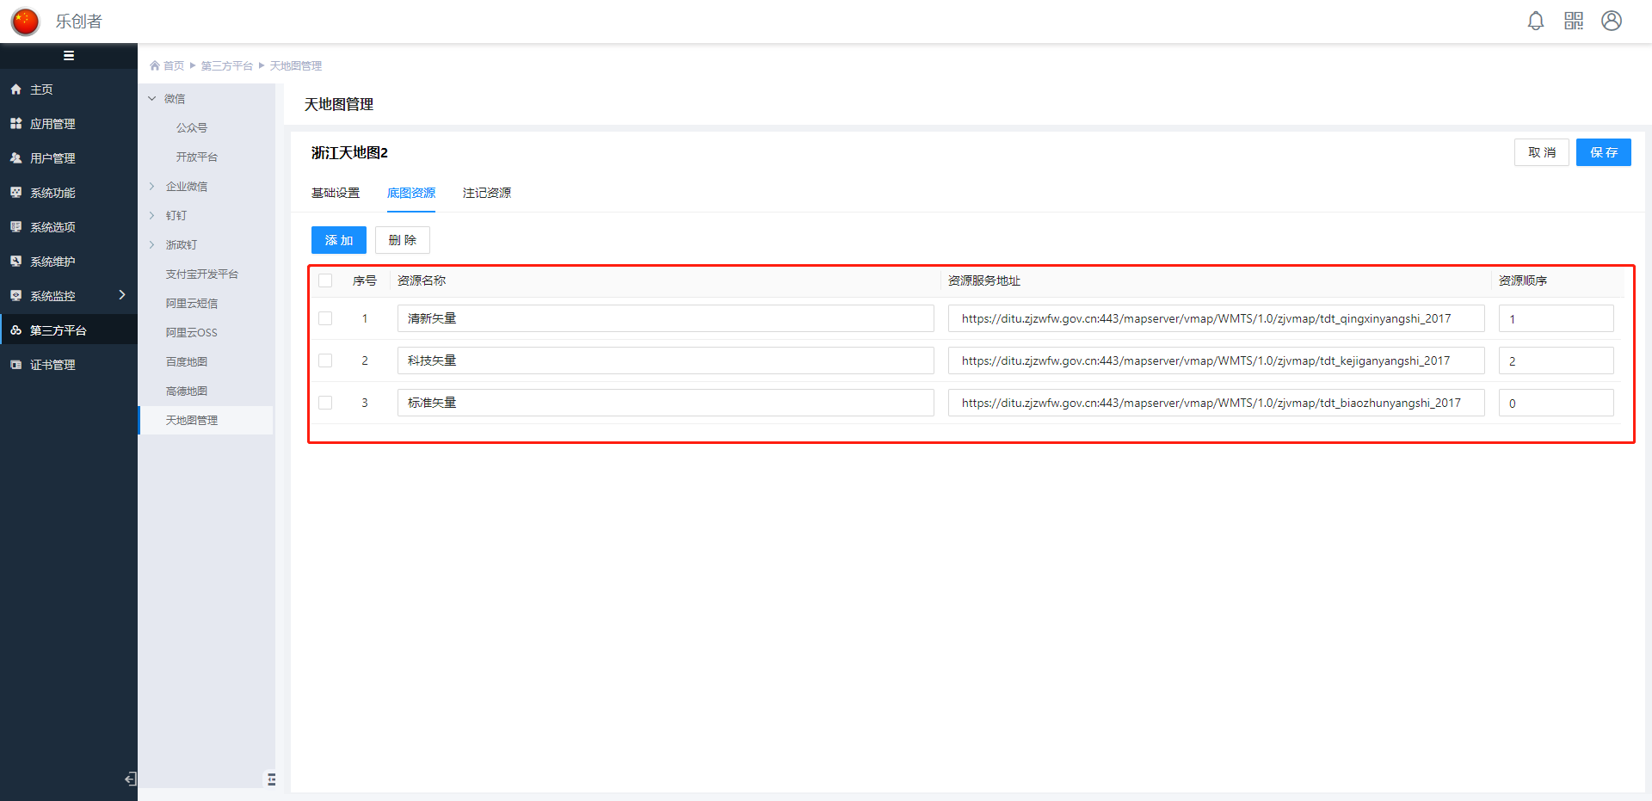Click the collapse icon at sidebar bottom

click(130, 779)
